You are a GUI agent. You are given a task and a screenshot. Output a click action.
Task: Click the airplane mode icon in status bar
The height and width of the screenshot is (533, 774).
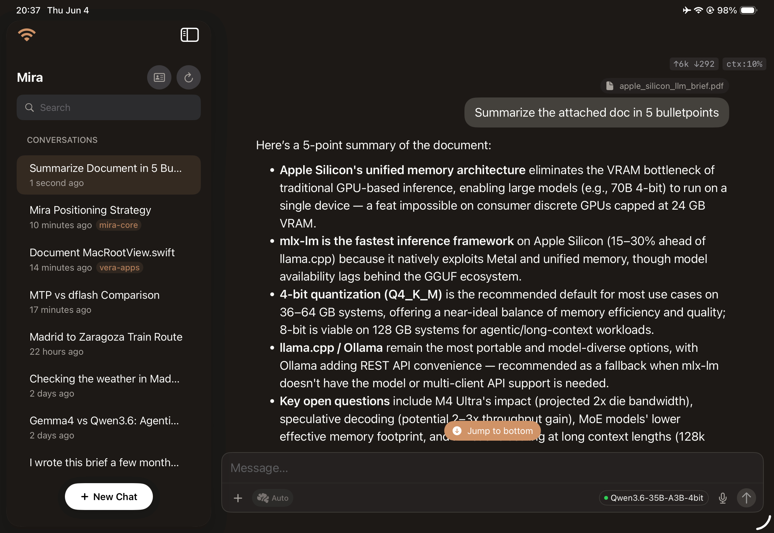point(686,10)
